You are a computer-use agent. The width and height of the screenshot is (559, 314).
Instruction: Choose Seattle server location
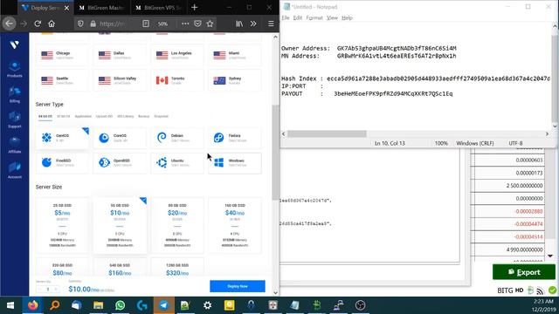click(x=62, y=80)
